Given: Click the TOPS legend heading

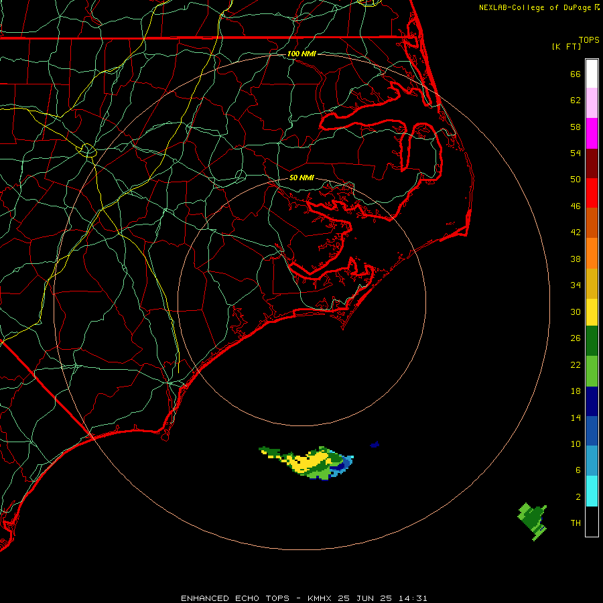Looking at the screenshot, I should (589, 40).
